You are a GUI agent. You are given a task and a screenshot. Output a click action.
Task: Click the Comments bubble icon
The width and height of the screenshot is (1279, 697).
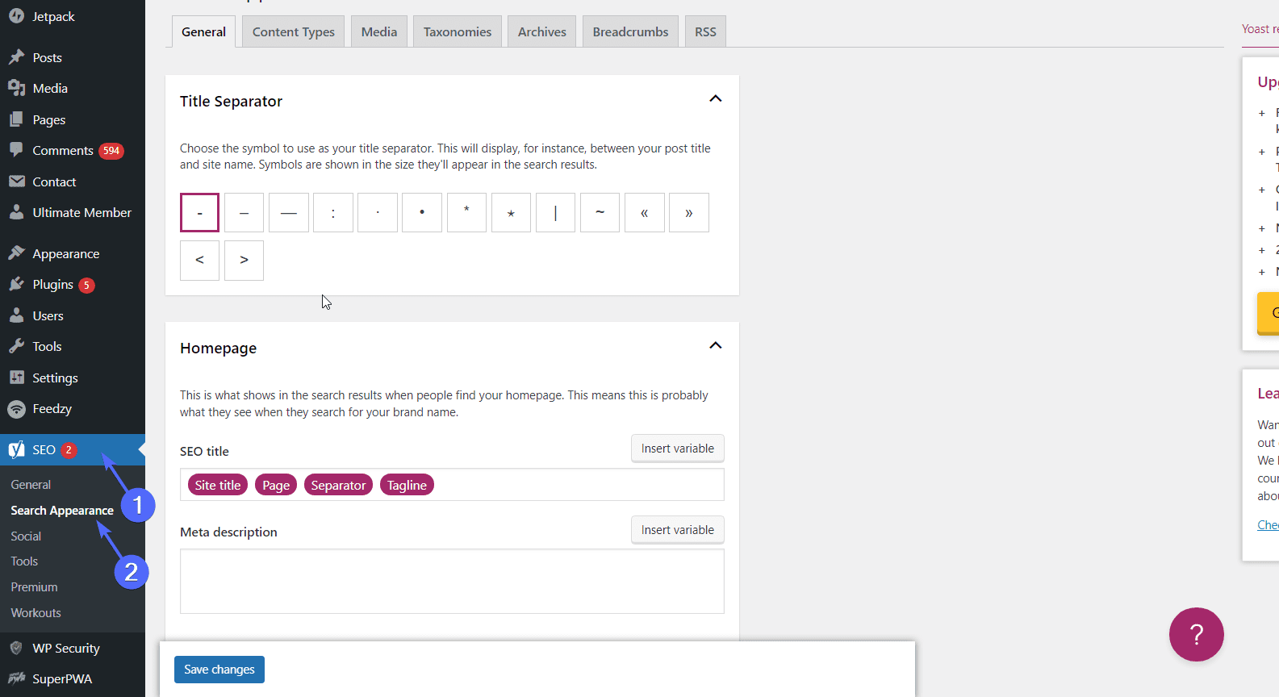click(16, 150)
